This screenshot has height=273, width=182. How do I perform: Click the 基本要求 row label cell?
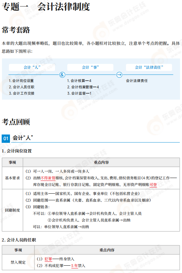pyautogui.click(x=13, y=178)
